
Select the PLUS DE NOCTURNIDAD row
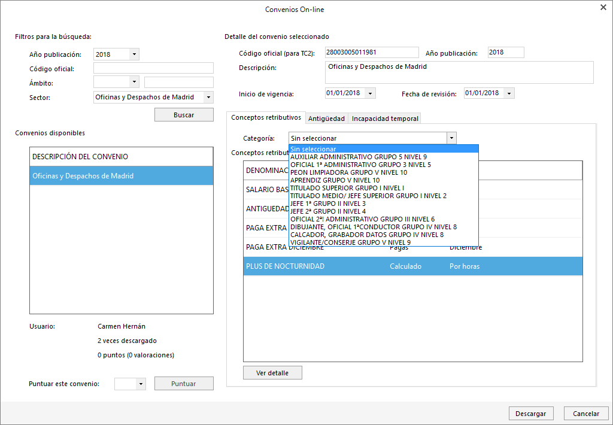point(412,266)
